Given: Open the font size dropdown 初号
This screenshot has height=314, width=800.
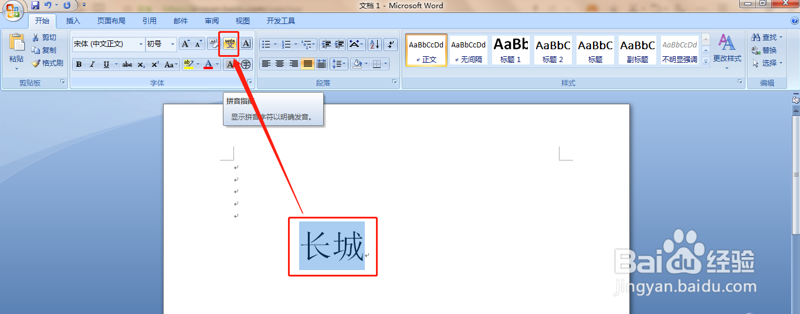Looking at the screenshot, I should pyautogui.click(x=172, y=44).
